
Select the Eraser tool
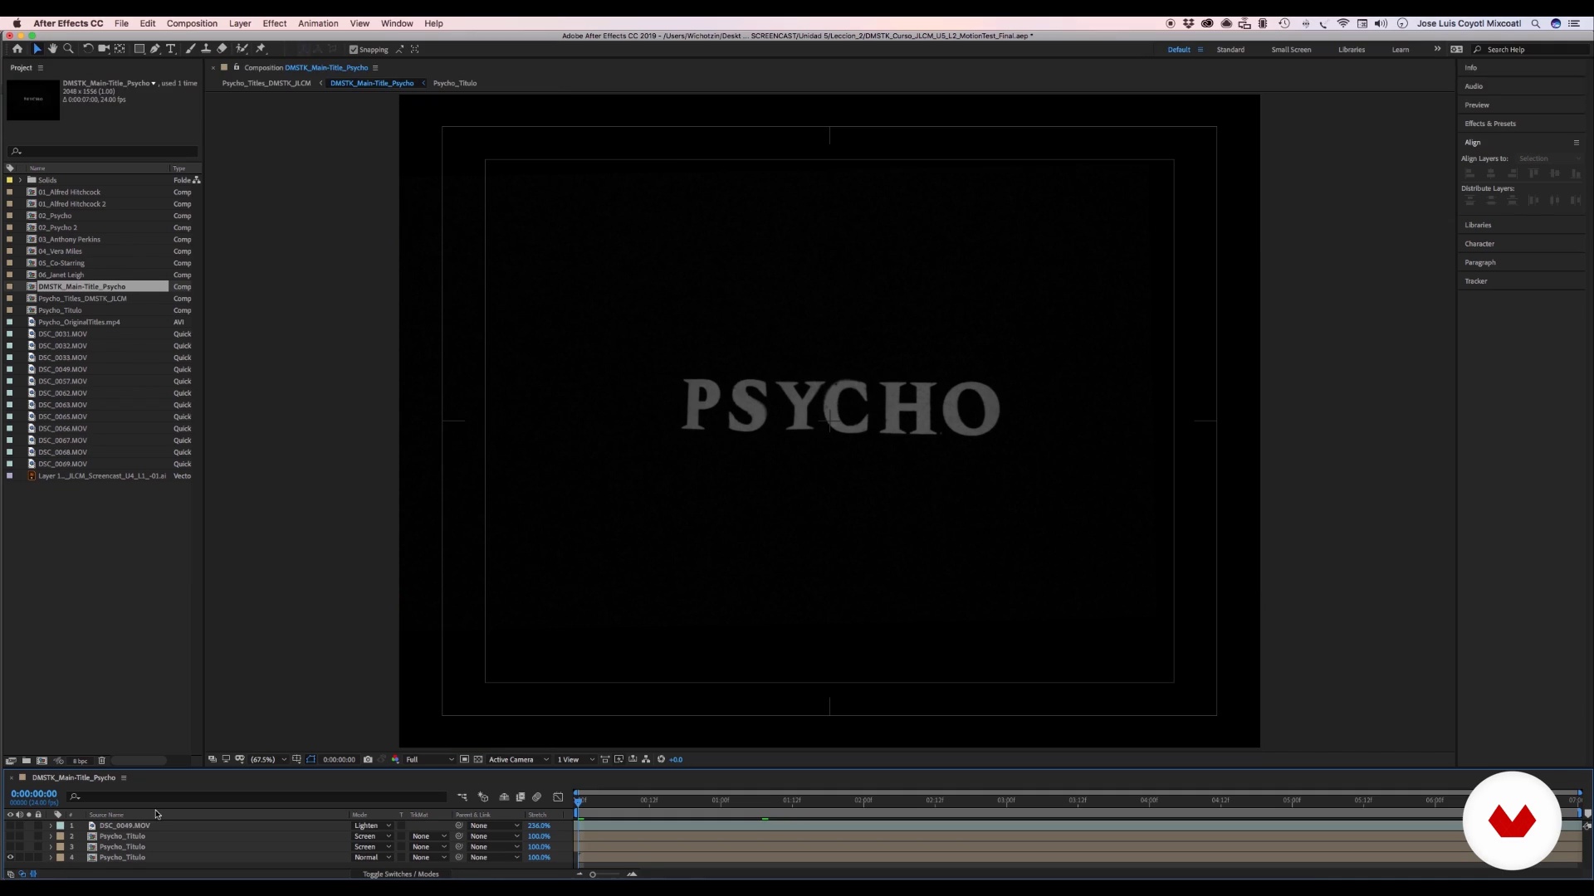point(222,49)
